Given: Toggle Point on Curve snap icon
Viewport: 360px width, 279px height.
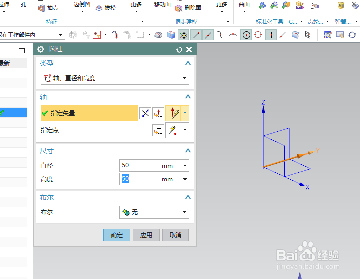Looking at the screenshot, I should click(x=283, y=35).
